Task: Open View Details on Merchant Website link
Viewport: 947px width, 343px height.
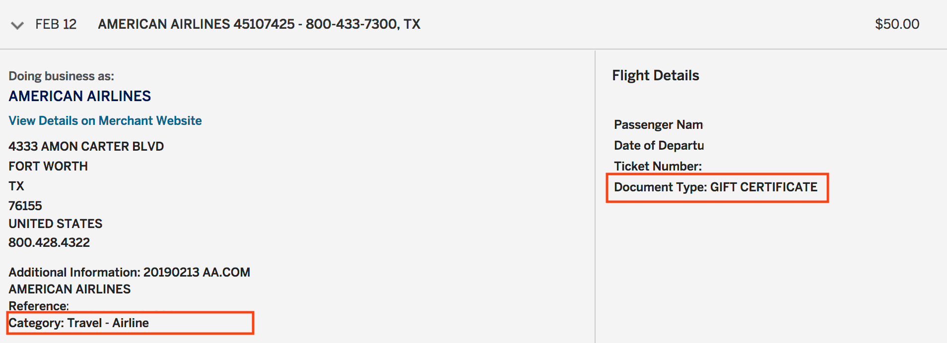Action: [x=105, y=120]
